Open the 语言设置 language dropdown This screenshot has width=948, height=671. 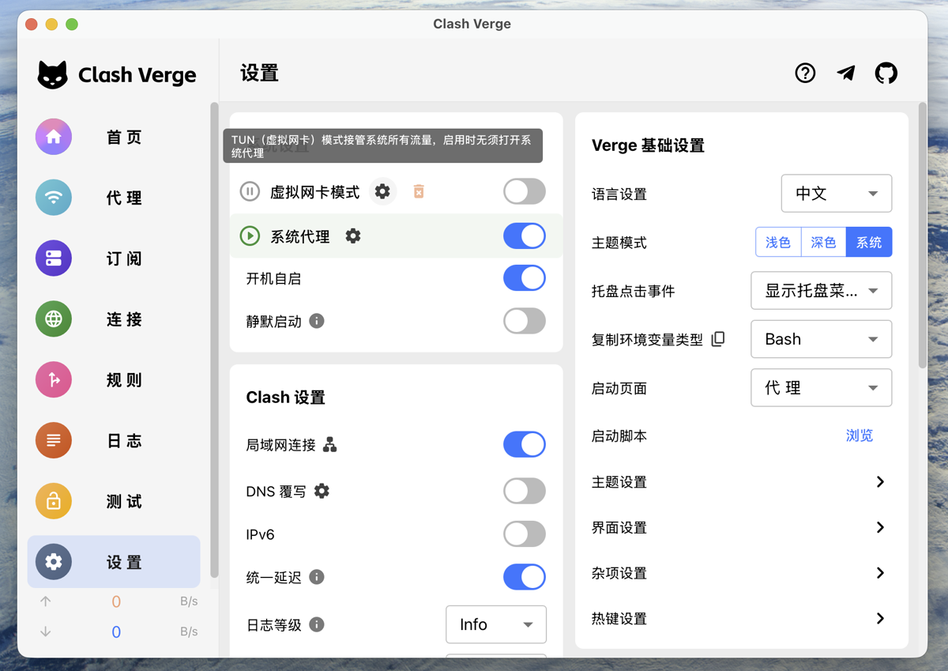[x=837, y=194]
